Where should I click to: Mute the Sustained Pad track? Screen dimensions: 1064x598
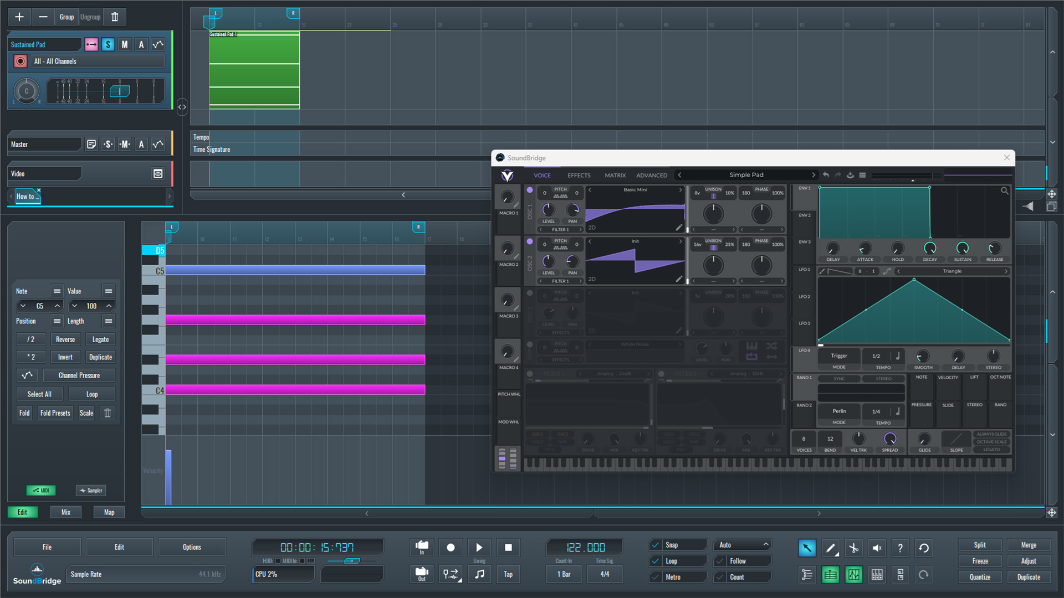click(x=125, y=44)
